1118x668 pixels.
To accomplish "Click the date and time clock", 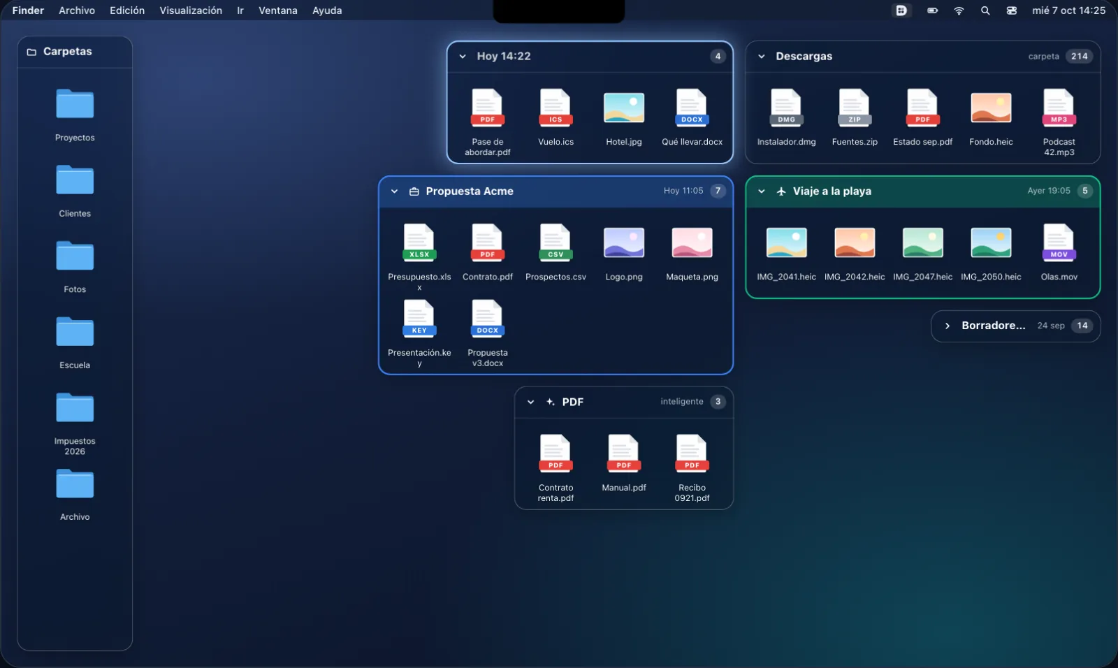I will coord(1068,10).
